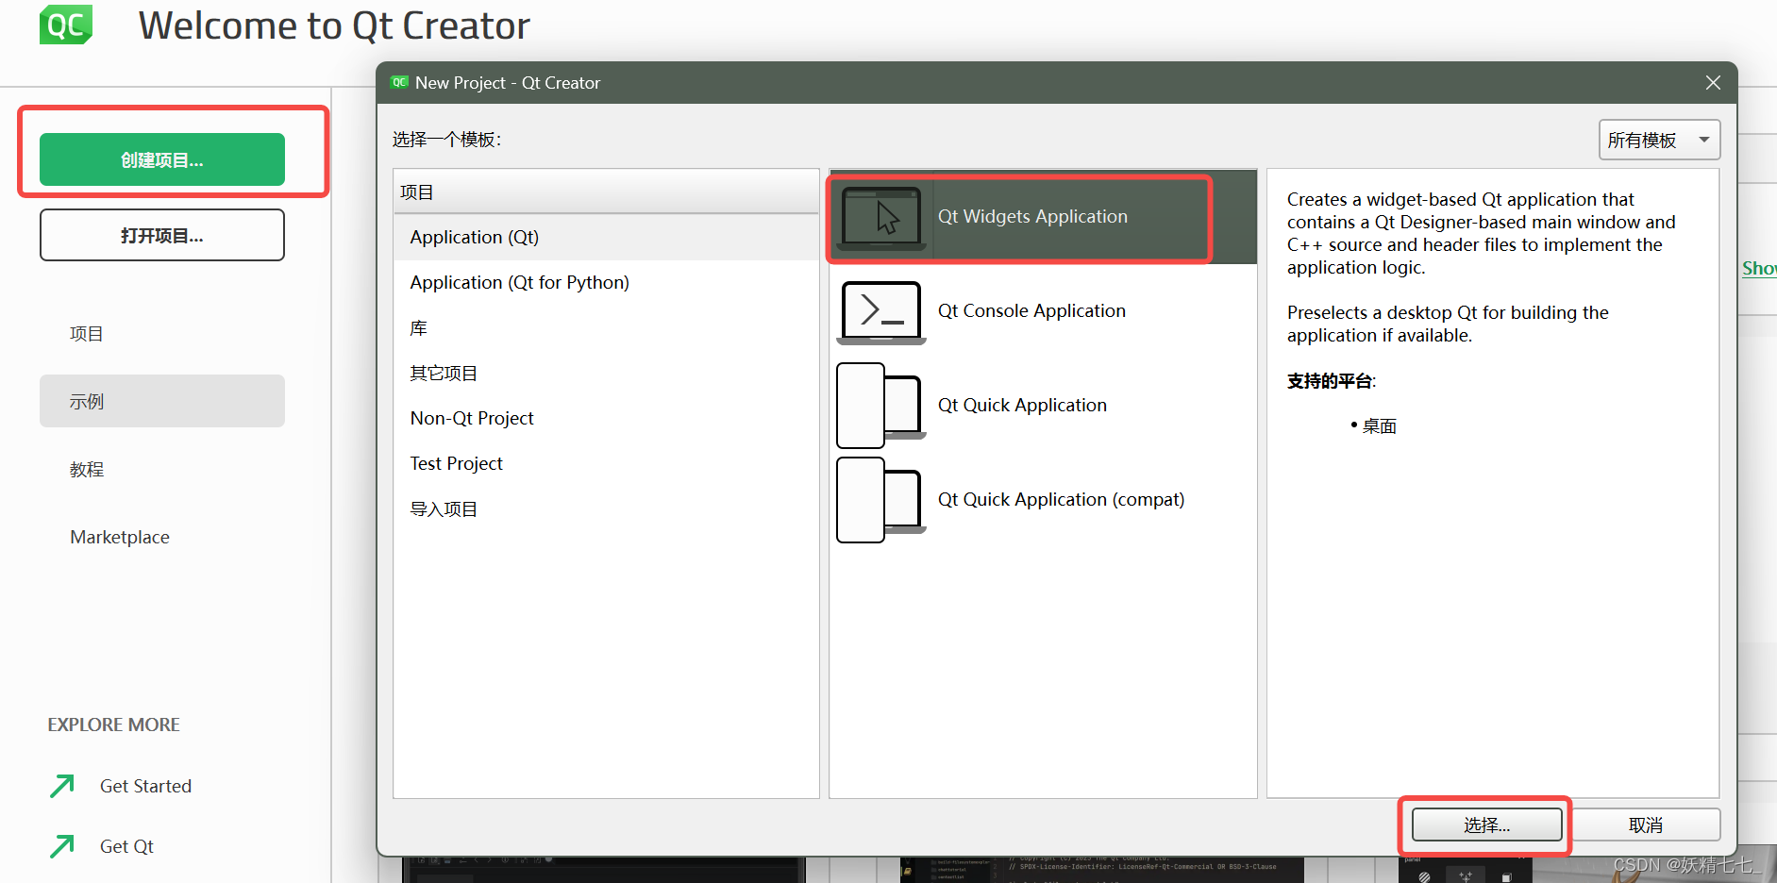The height and width of the screenshot is (883, 1777).
Task: Select the 其它项目 category
Action: pyautogui.click(x=606, y=374)
